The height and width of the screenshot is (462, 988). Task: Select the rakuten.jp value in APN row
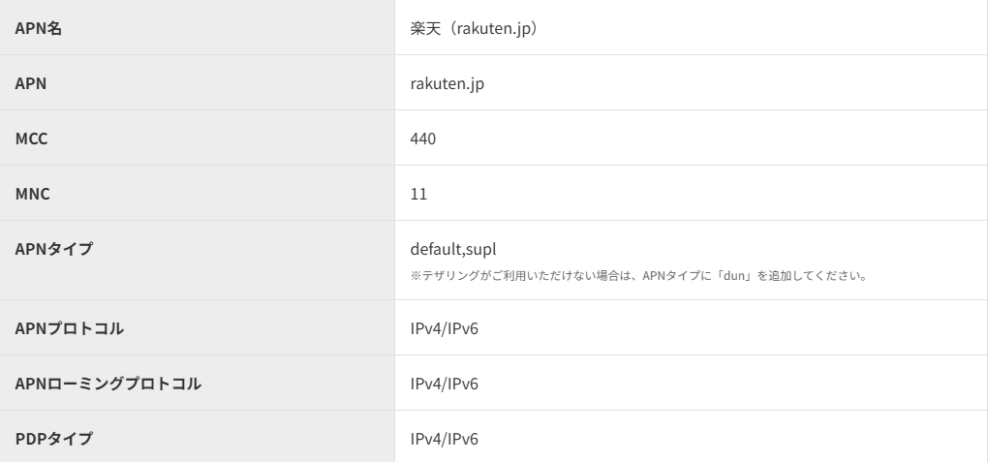[x=447, y=83]
